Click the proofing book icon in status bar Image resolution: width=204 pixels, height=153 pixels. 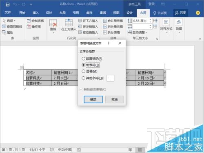[x=52, y=150]
